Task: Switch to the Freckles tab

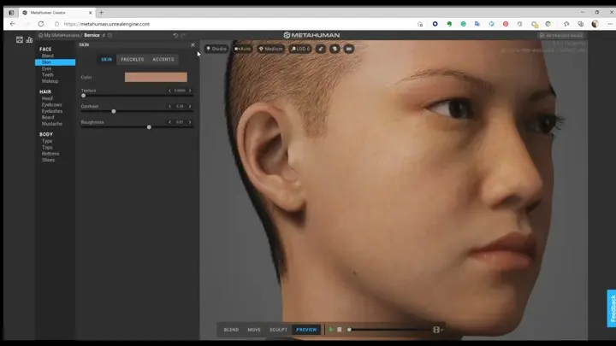Action: pos(133,59)
